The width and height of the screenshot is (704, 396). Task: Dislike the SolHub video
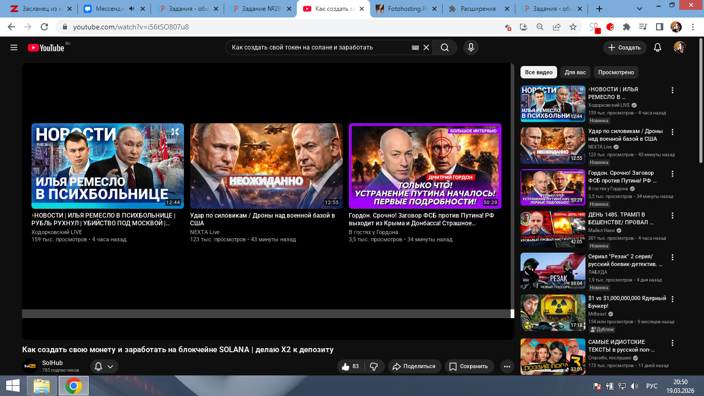pyautogui.click(x=374, y=366)
